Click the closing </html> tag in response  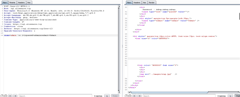132,88
